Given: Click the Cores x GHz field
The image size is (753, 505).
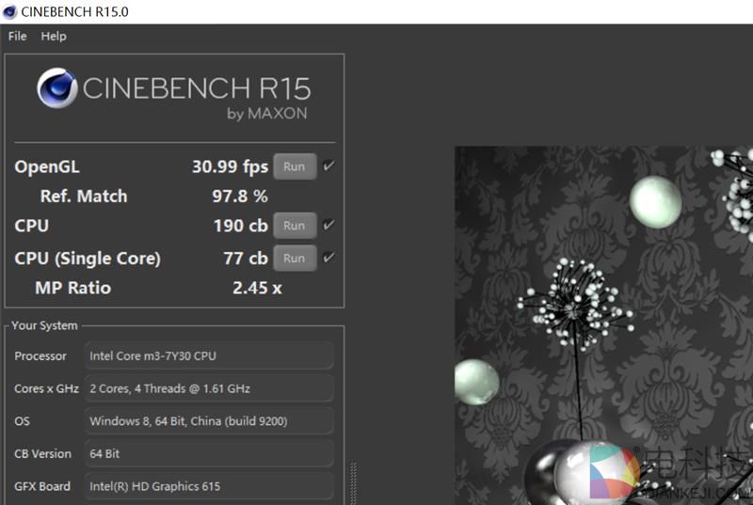Looking at the screenshot, I should (209, 388).
